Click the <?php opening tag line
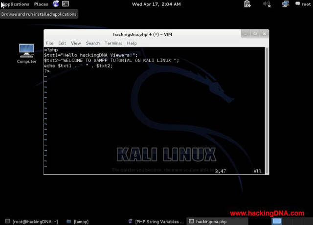The width and height of the screenshot is (313, 225). coord(51,50)
